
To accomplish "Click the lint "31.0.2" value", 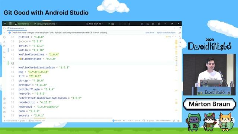I will tap(35, 76).
